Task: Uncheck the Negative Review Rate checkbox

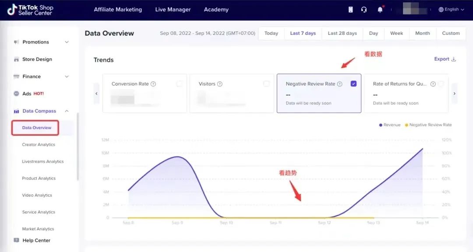Action: point(353,84)
